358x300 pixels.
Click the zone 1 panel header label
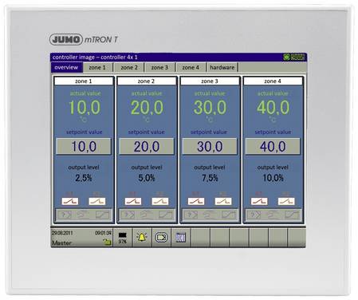[x=84, y=81]
